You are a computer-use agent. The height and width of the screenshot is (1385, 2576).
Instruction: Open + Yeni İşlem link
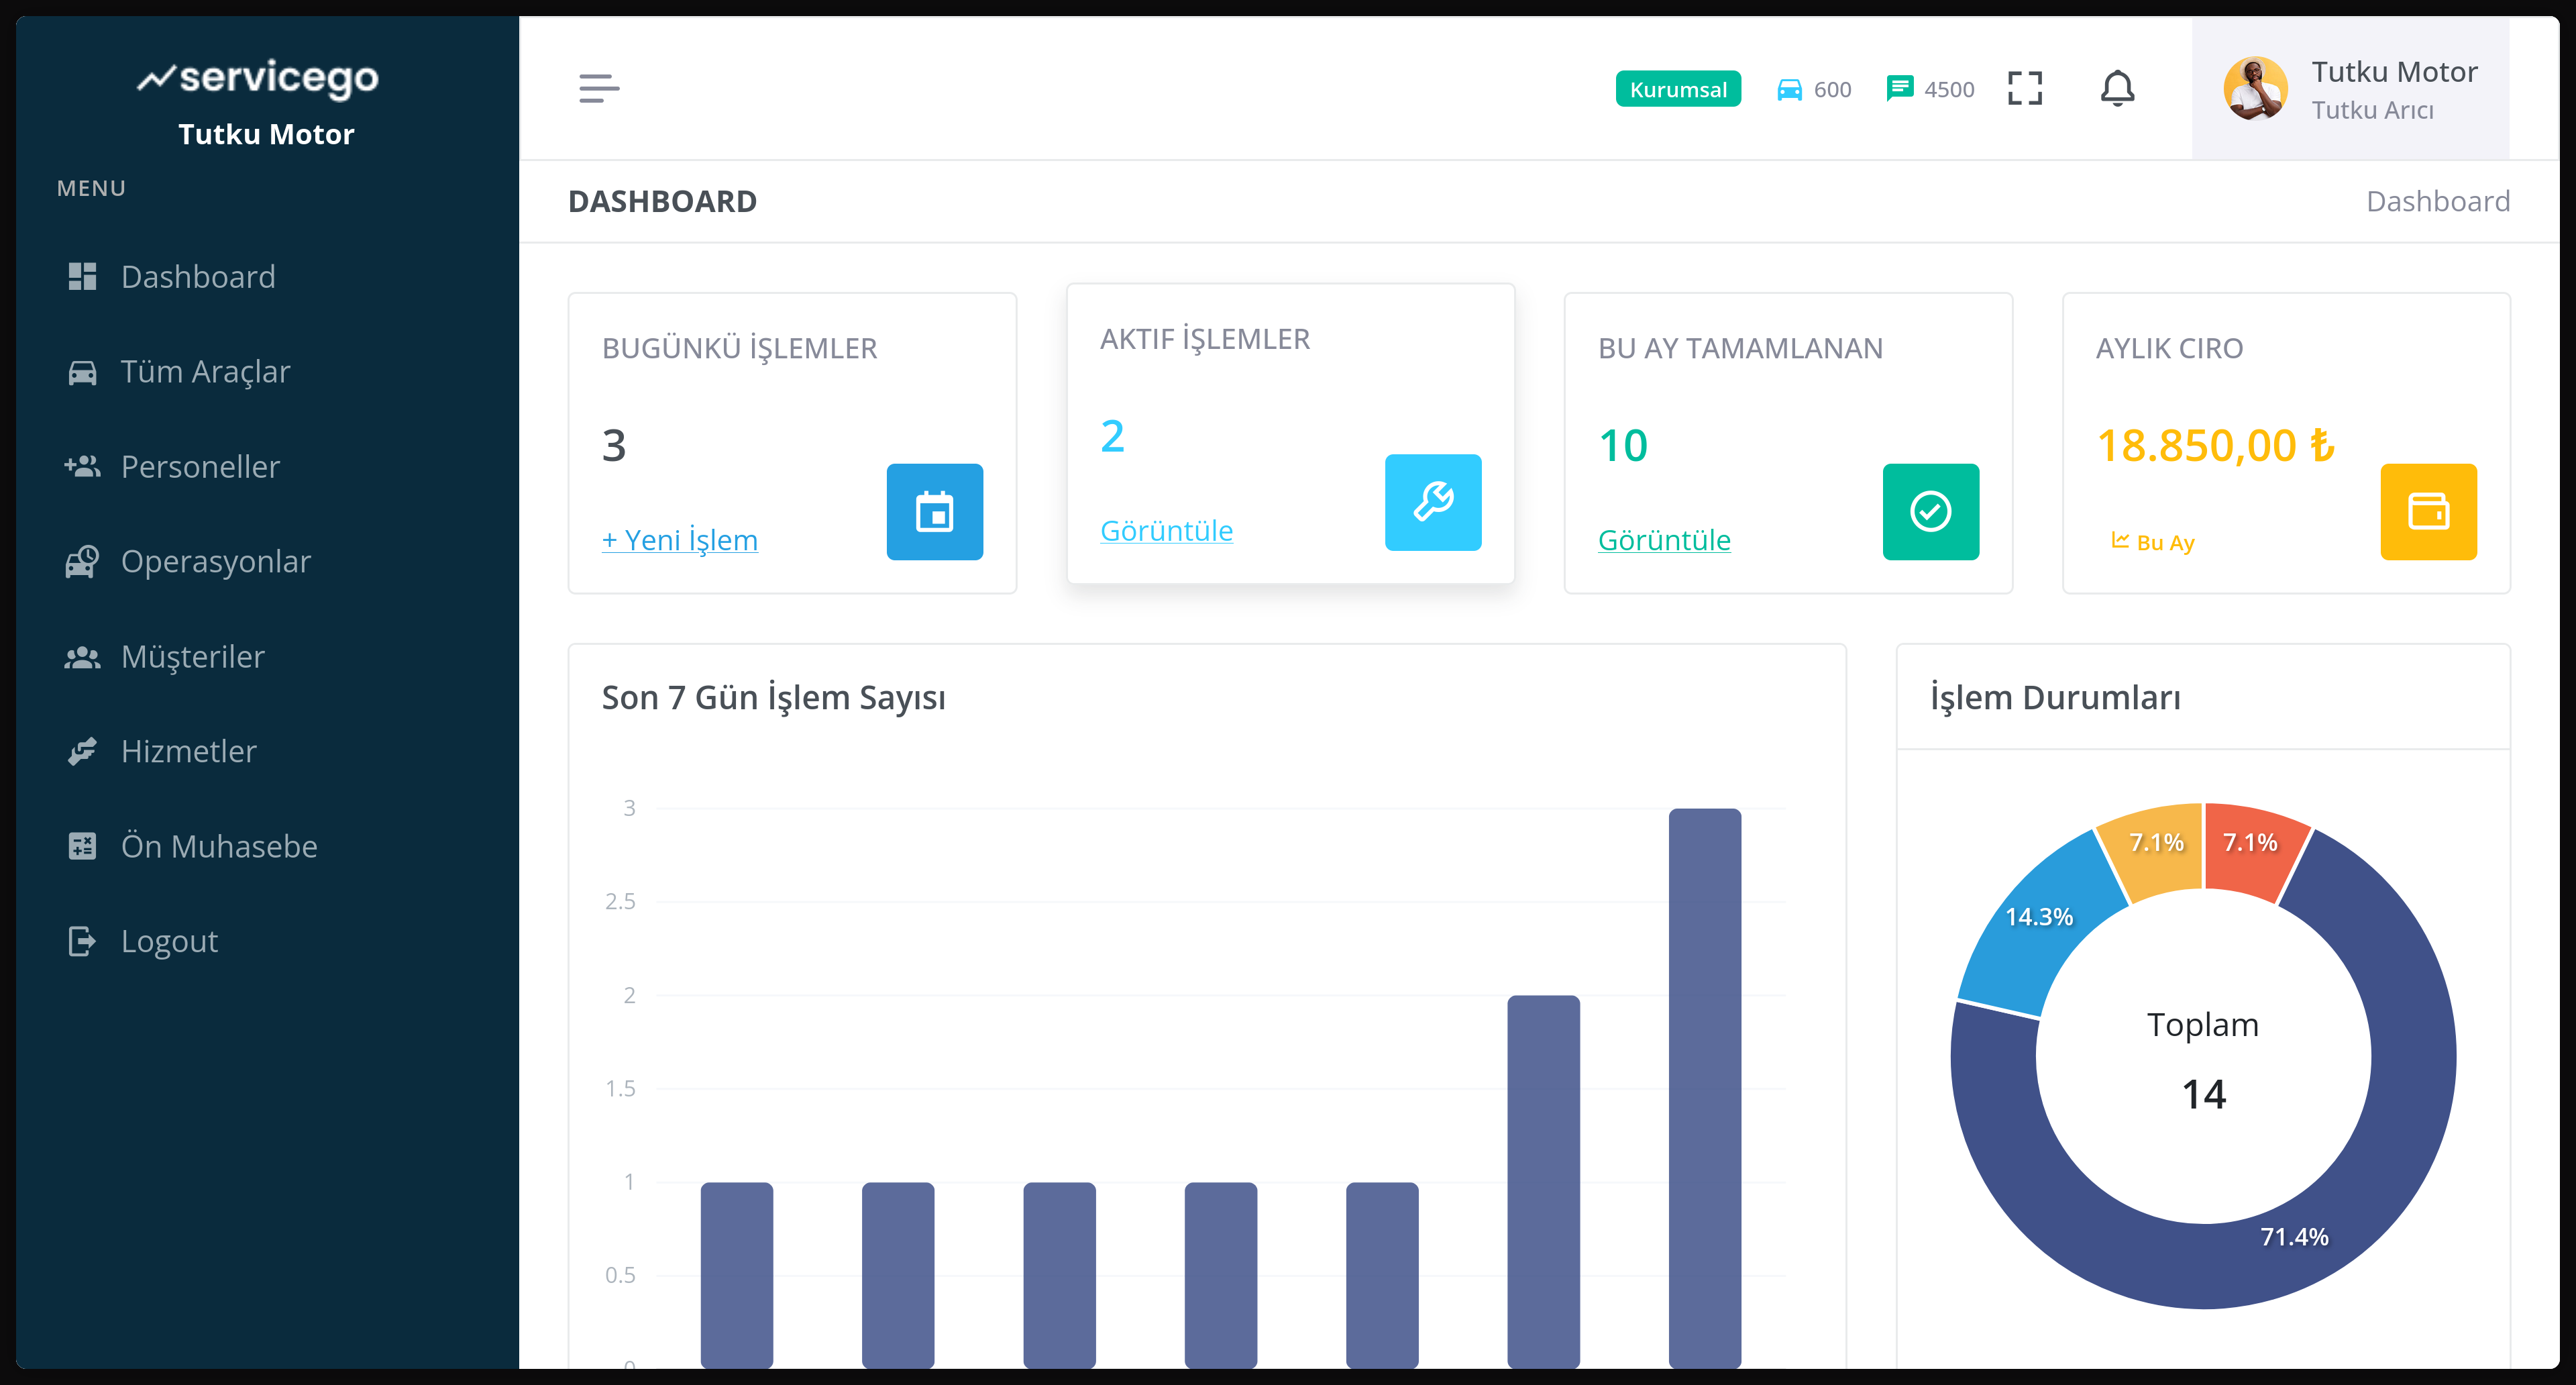point(680,540)
